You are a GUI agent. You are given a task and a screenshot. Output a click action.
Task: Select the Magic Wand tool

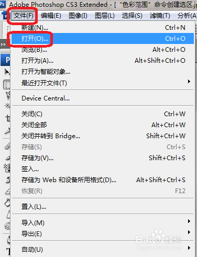tap(7, 106)
